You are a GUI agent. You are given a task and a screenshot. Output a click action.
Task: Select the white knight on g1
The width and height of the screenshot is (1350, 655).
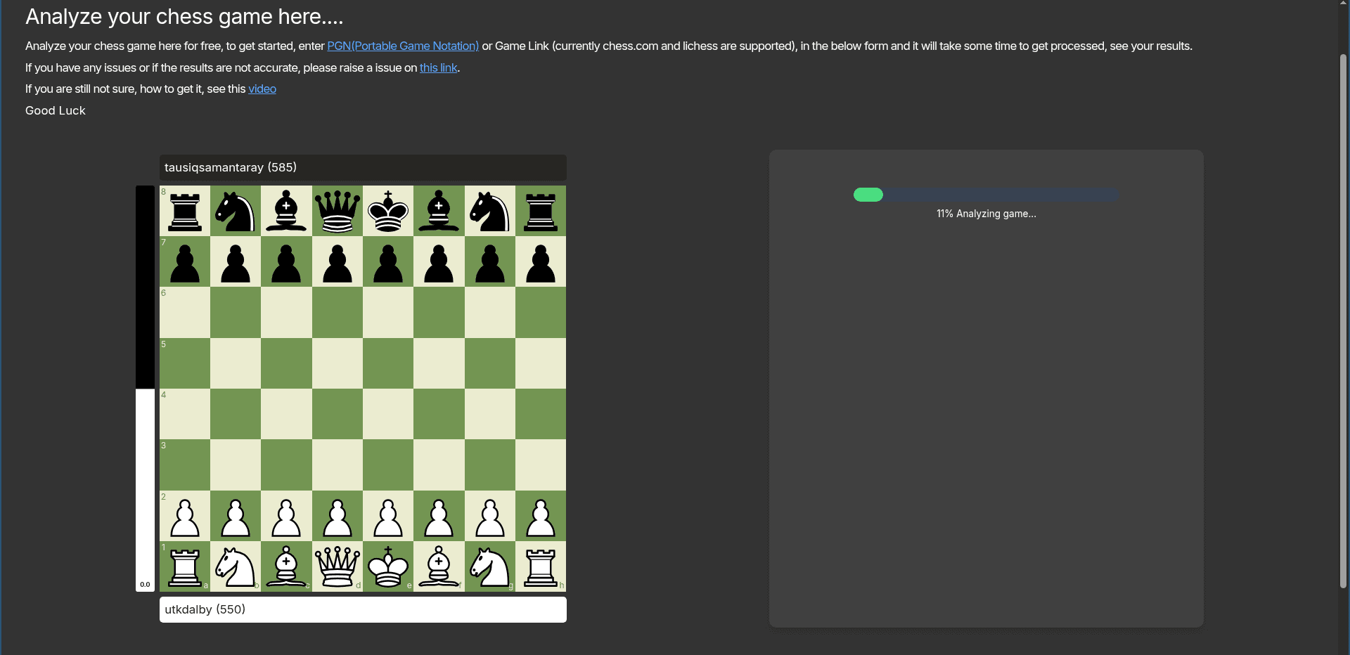pos(489,567)
